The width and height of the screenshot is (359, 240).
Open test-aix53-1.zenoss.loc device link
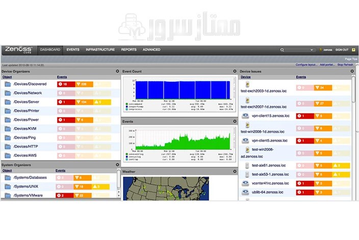[270, 174]
